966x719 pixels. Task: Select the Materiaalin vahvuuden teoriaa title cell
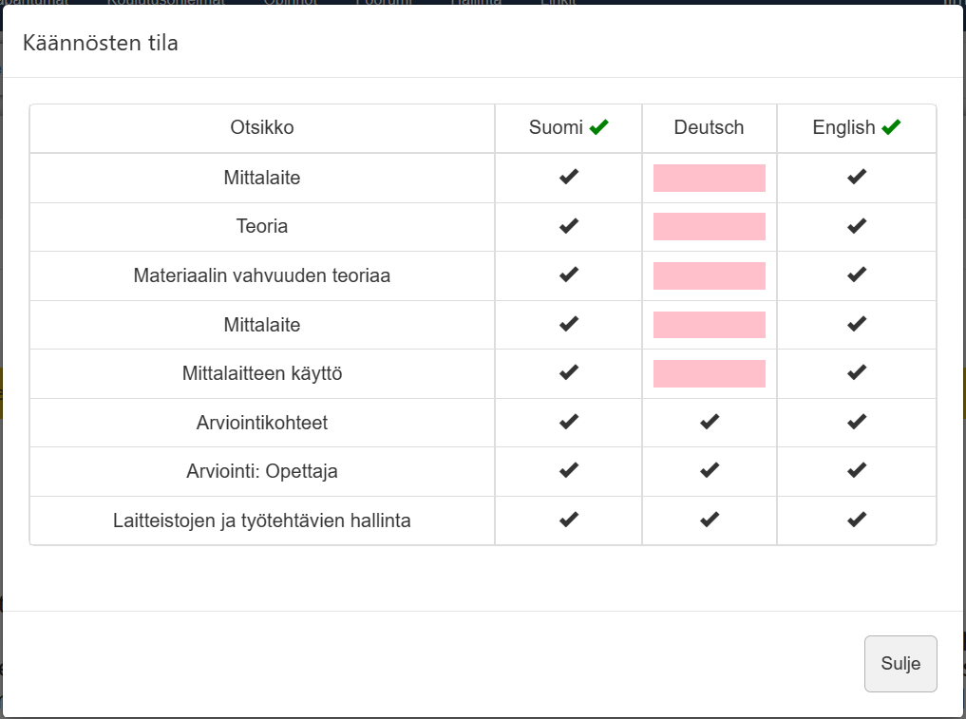[262, 275]
